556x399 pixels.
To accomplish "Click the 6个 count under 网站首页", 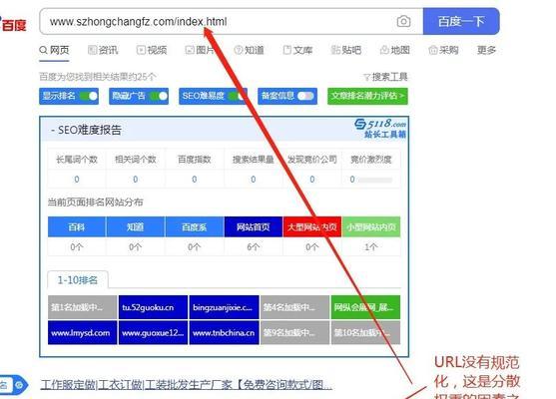I will [x=254, y=247].
